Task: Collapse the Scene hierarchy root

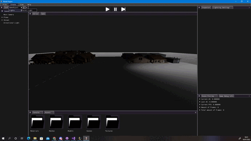Action: 2,11
